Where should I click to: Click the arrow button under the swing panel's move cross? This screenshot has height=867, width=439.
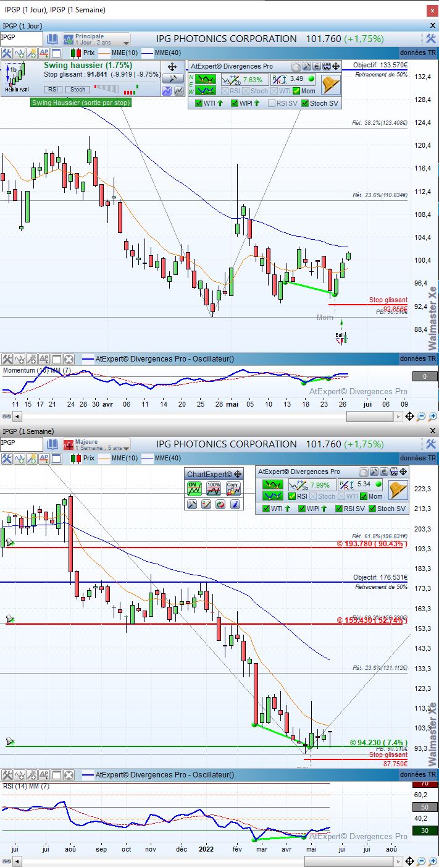172,78
